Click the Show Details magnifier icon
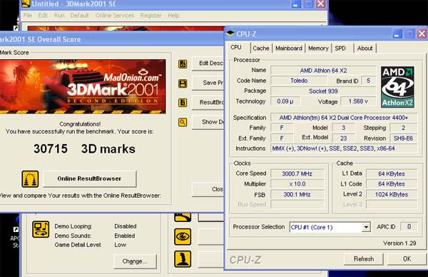The height and width of the screenshot is (277, 428). point(183,122)
